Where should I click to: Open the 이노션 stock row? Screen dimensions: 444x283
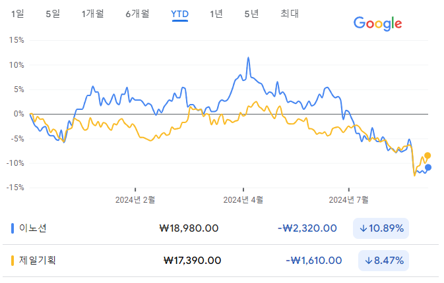coord(220,228)
